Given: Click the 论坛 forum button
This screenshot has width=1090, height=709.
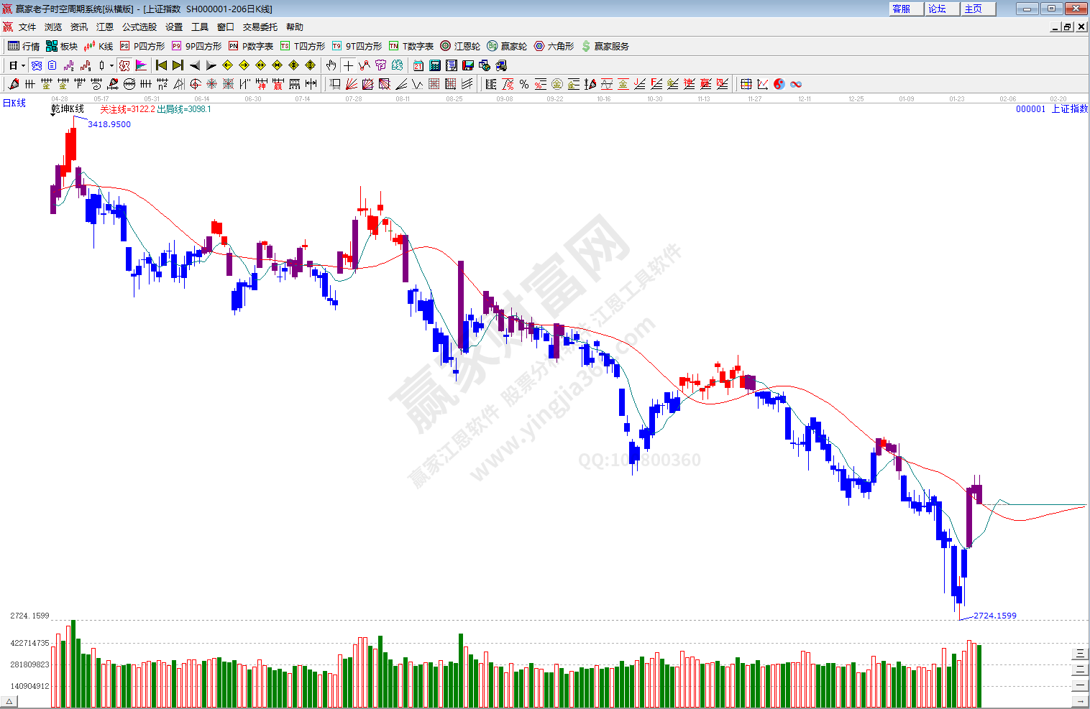Looking at the screenshot, I should [x=938, y=9].
